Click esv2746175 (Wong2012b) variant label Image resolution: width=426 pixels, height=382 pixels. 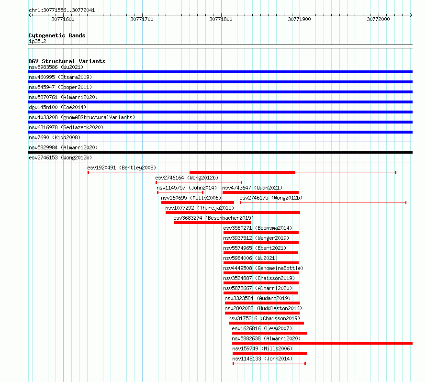(271, 198)
